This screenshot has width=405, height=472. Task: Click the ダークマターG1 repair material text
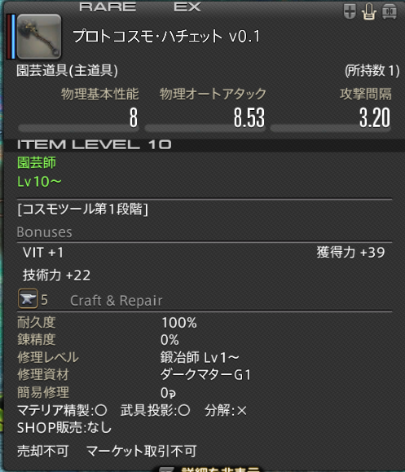205,375
